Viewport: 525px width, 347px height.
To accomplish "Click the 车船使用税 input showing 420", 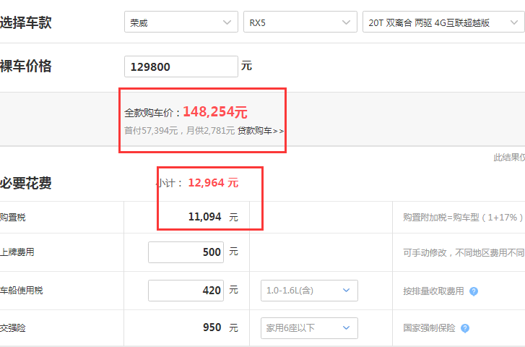I will coord(186,291).
